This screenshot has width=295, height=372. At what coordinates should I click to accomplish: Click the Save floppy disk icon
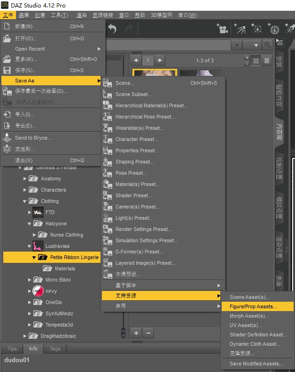coord(7,70)
